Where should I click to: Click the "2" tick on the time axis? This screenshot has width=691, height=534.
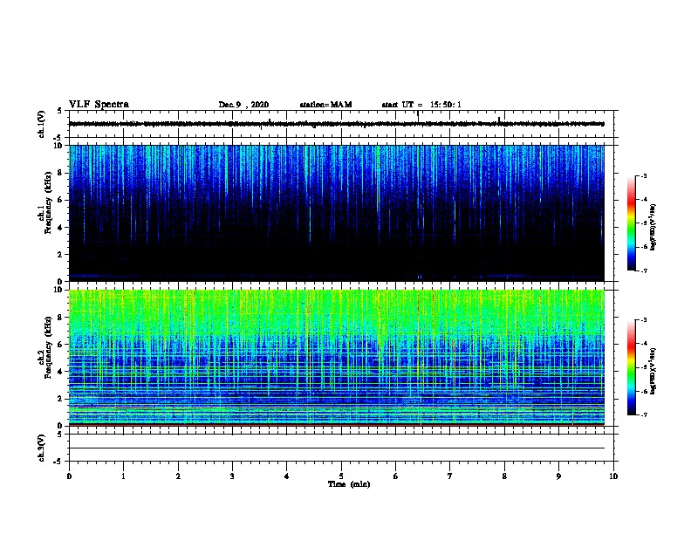tap(178, 476)
